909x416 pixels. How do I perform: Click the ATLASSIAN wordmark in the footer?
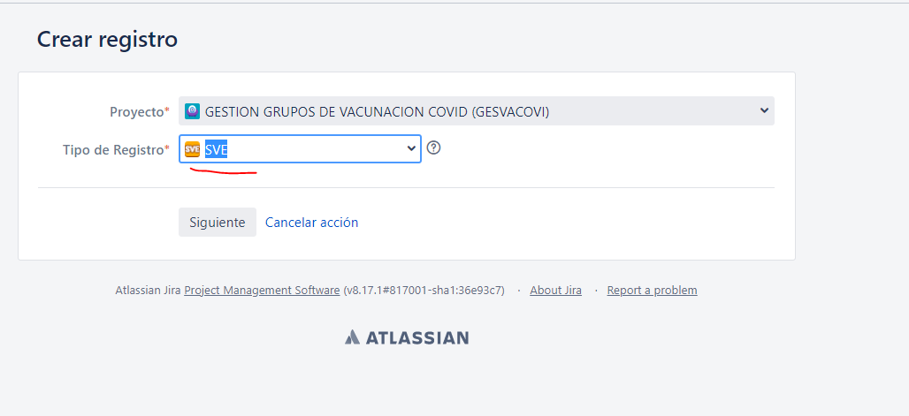click(x=417, y=337)
